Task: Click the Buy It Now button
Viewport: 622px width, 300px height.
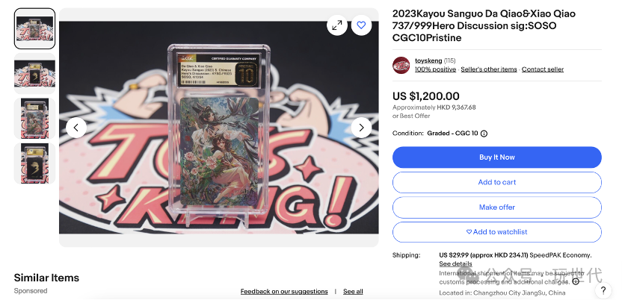Action: pyautogui.click(x=496, y=157)
